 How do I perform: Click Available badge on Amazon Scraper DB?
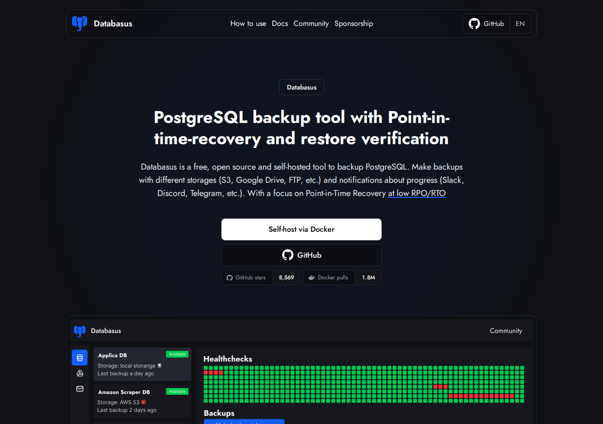coord(177,391)
